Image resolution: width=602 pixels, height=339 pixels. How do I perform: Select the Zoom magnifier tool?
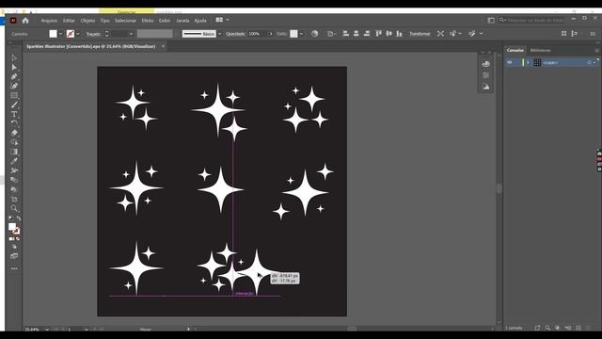[x=14, y=208]
